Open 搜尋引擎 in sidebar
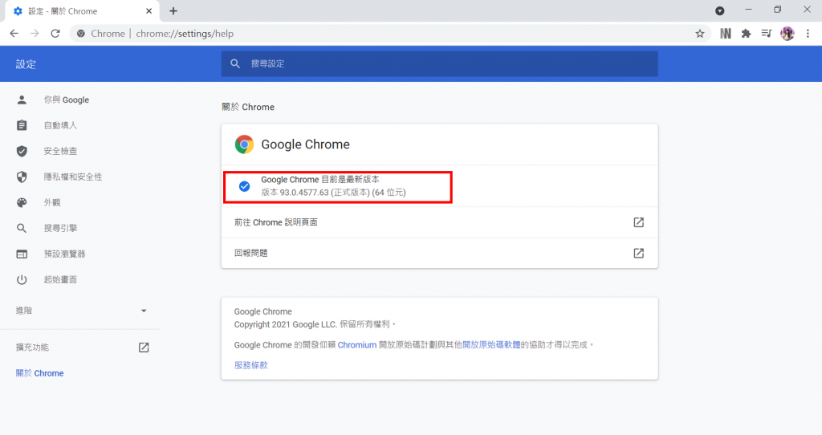This screenshot has height=435, width=822. tap(60, 228)
